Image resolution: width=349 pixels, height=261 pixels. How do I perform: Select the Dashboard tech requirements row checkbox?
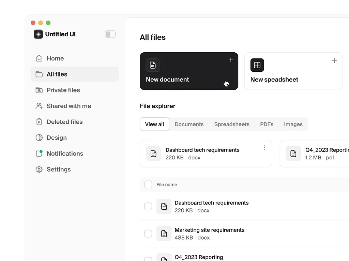(148, 206)
